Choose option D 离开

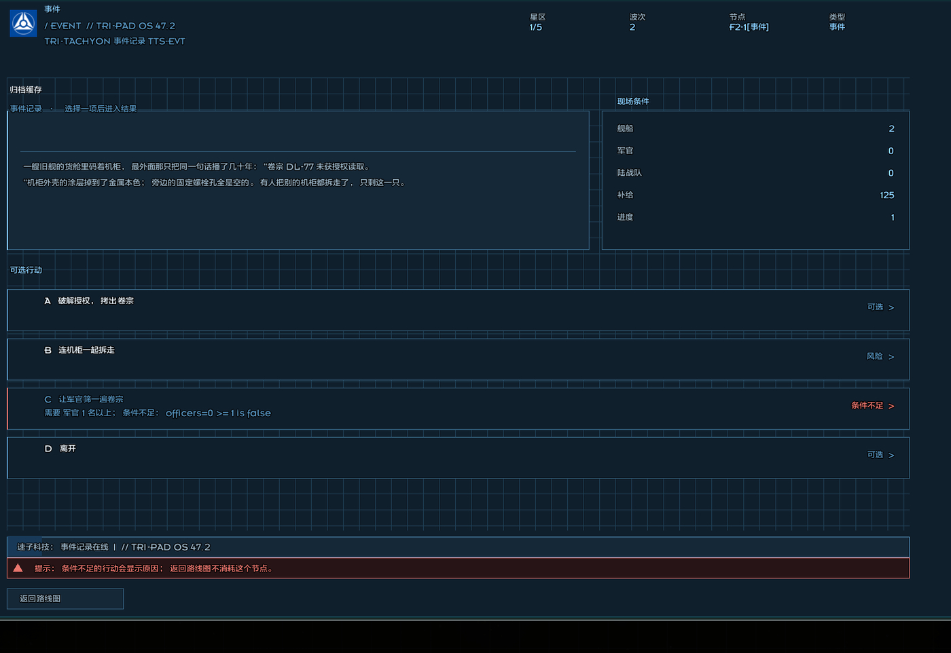[458, 458]
